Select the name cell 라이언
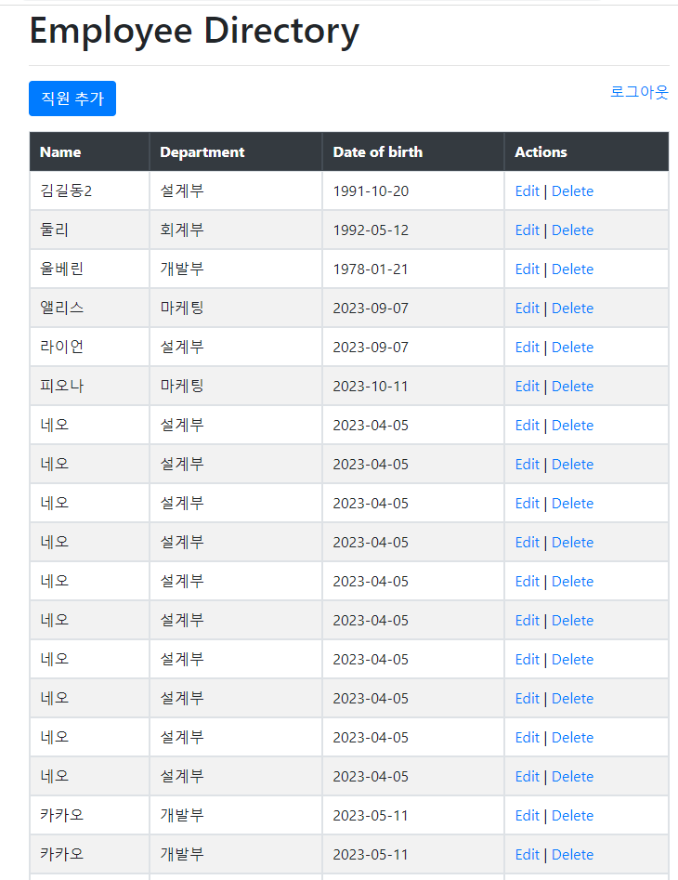678x880 pixels. (x=90, y=347)
